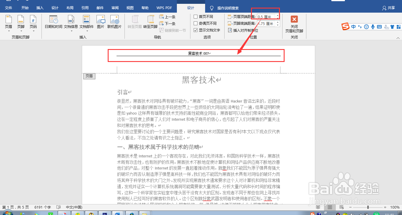Open the 开始 tab
The height and width of the screenshot is (215, 402).
click(x=25, y=8)
